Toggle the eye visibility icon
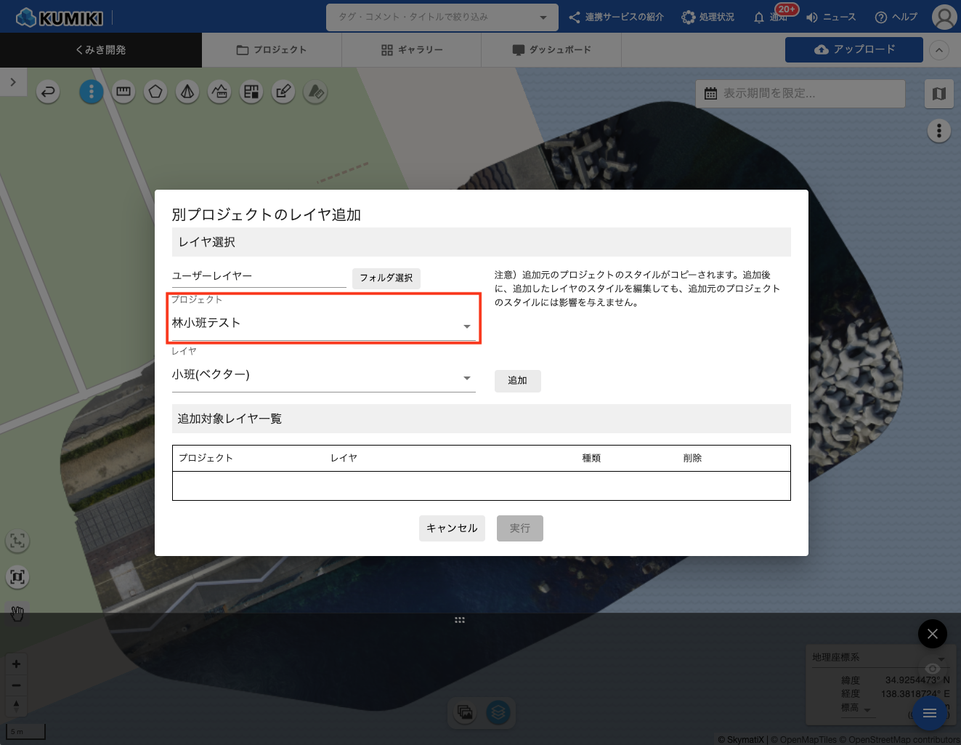The image size is (961, 745). point(933,669)
